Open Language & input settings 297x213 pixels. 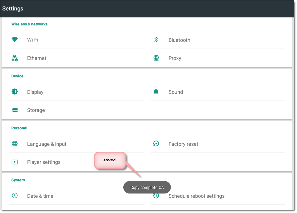[76, 144]
